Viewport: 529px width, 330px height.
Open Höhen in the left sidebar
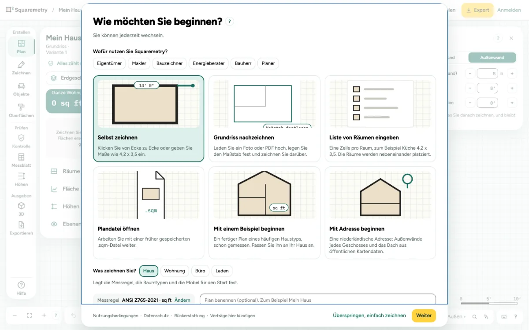[21, 180]
